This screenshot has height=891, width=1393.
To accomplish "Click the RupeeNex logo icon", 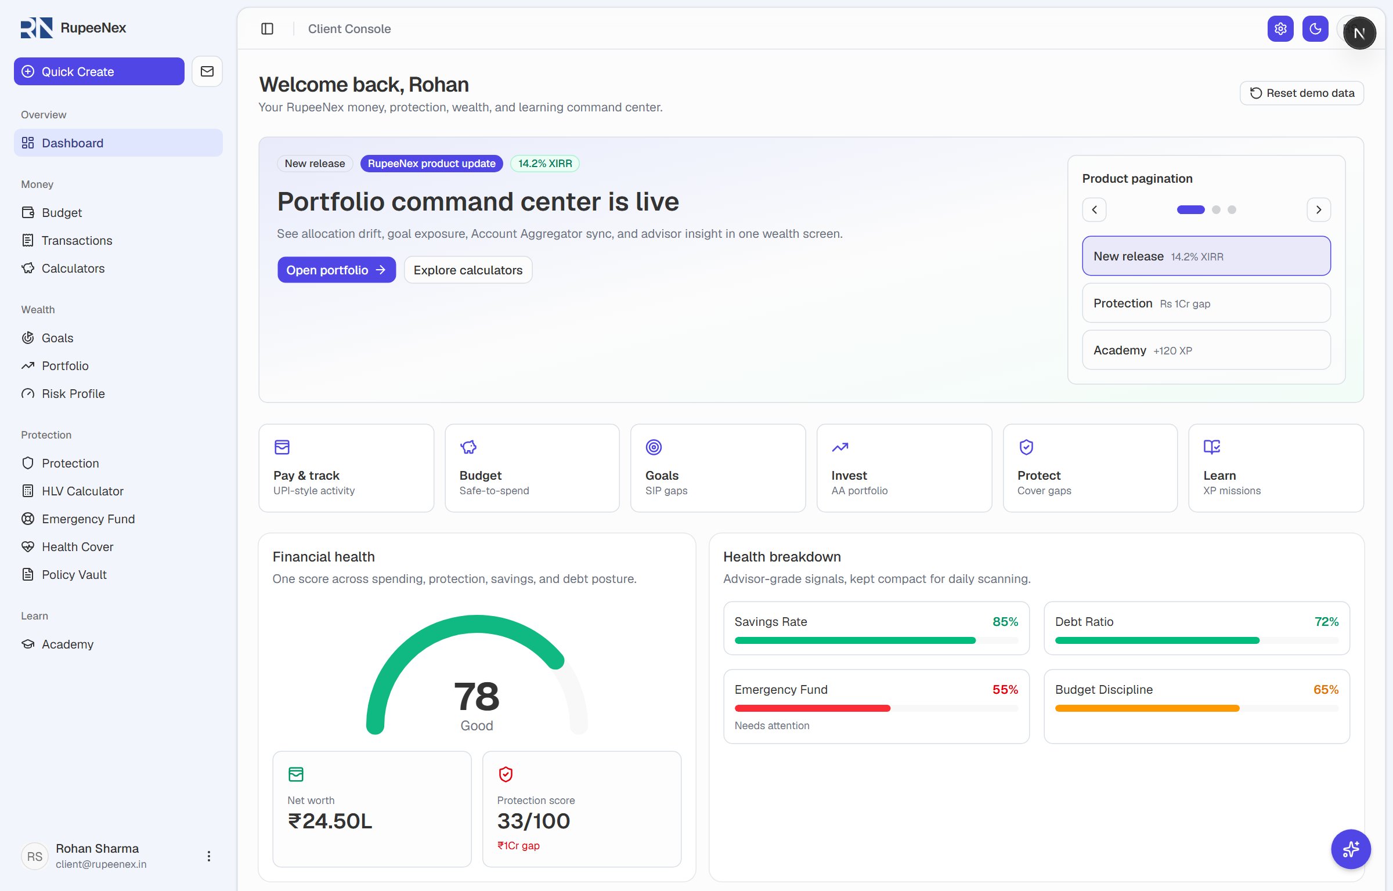I will (37, 28).
